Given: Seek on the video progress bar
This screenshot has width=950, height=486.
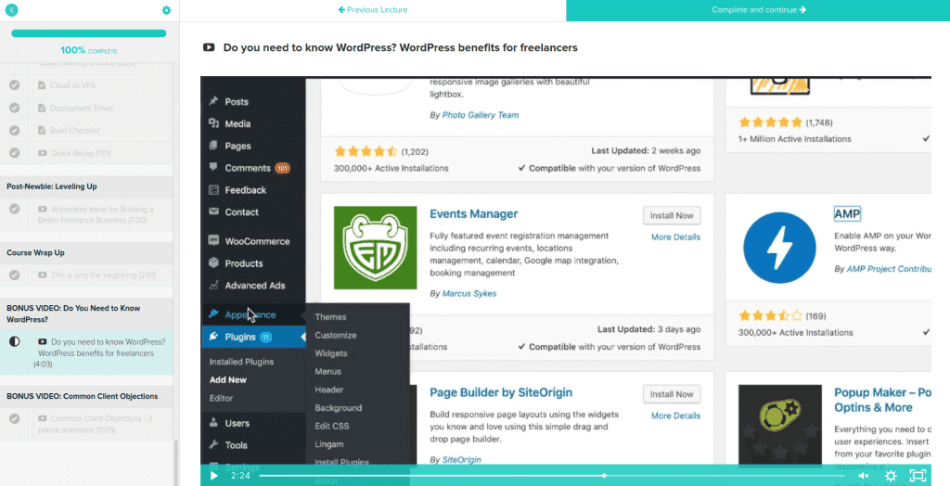Looking at the screenshot, I should [552, 476].
